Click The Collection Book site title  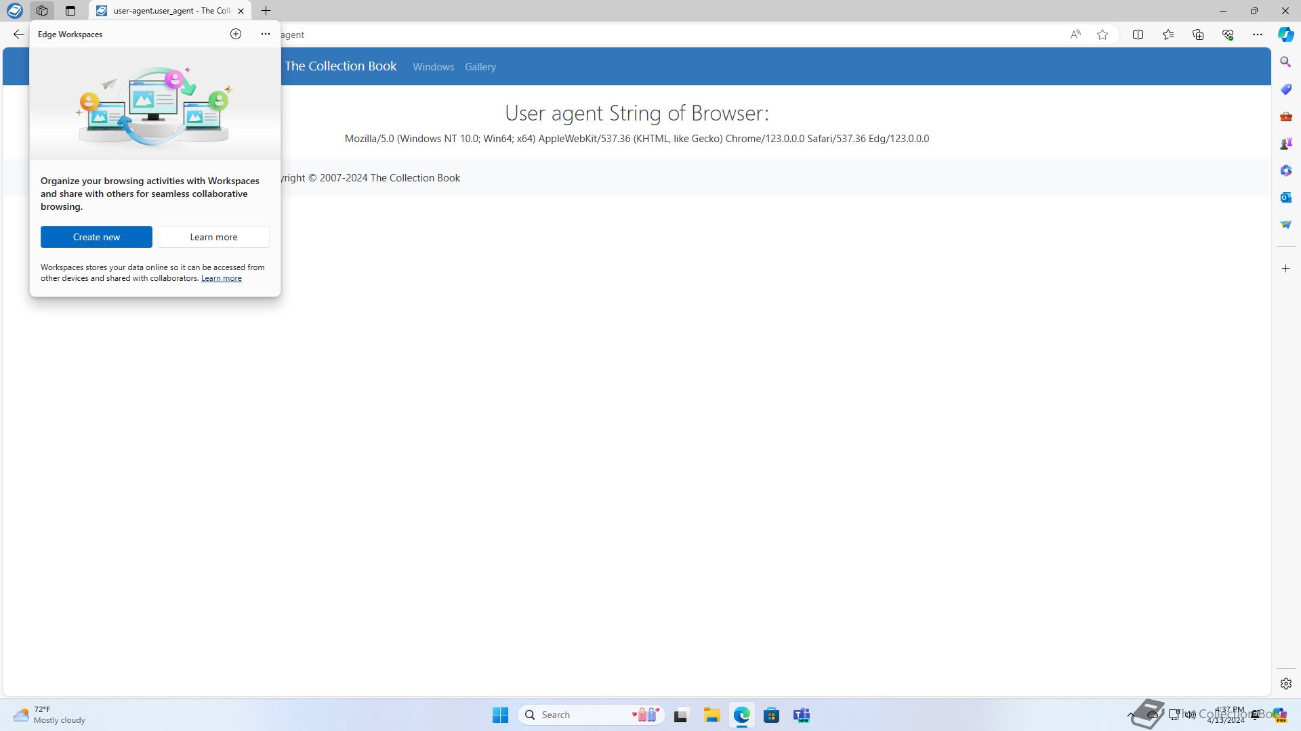coord(340,66)
